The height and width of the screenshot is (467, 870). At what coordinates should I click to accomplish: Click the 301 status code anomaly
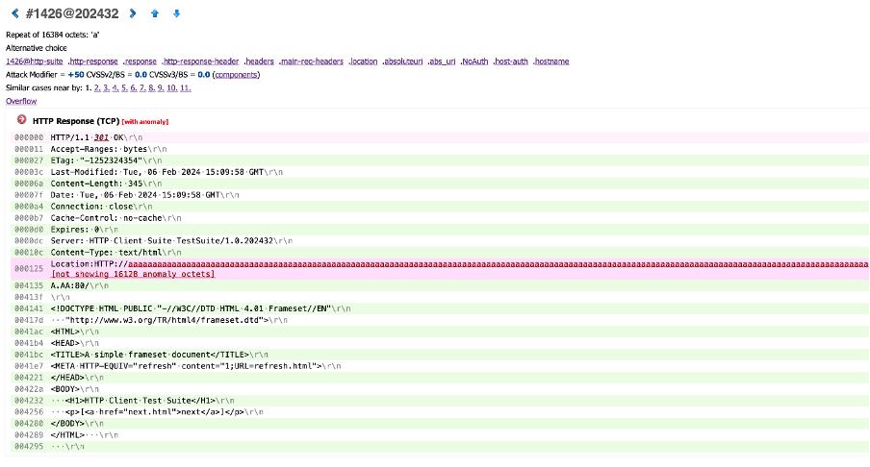(101, 137)
